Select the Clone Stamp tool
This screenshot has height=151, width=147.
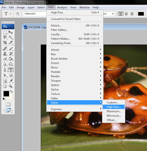coord(5,54)
